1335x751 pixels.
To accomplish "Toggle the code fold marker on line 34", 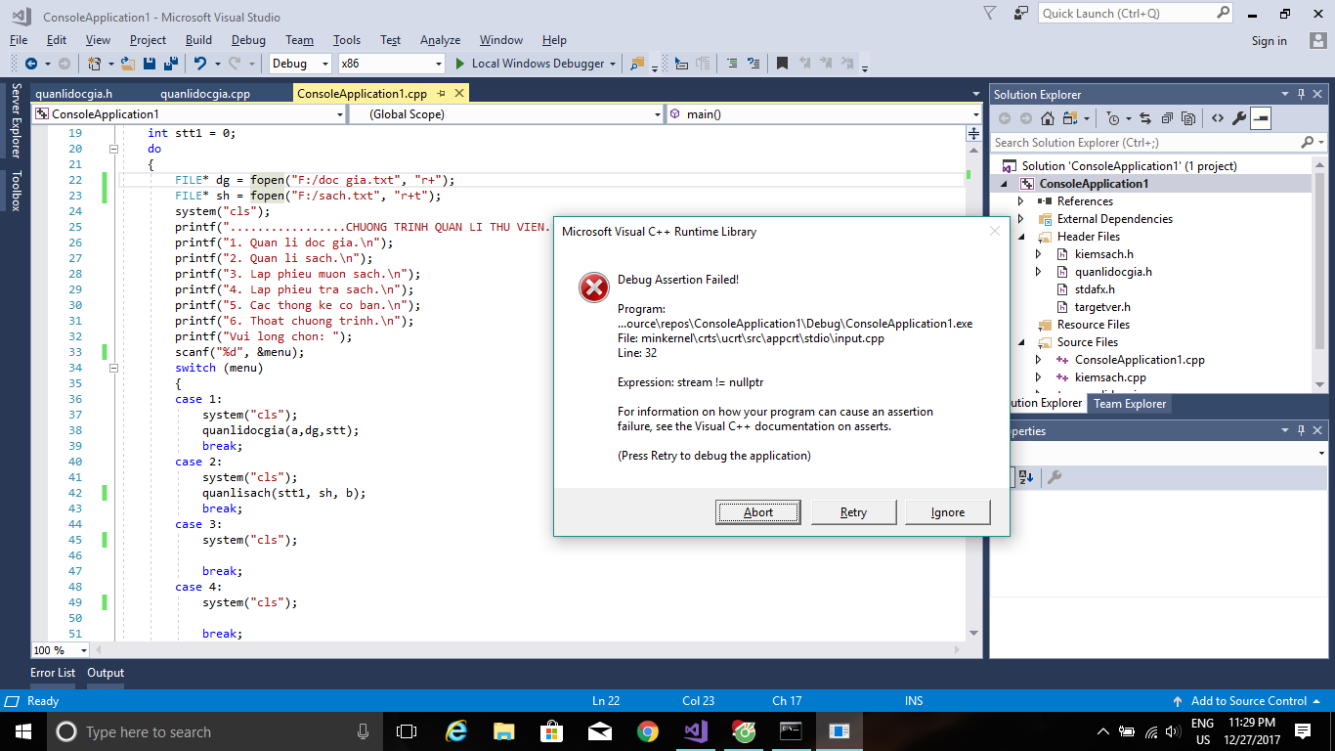I will click(114, 368).
